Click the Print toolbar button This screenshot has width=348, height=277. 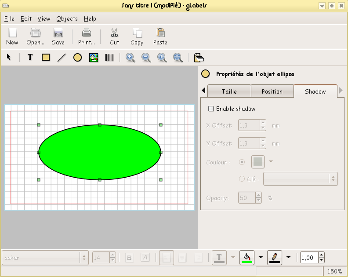(87, 36)
